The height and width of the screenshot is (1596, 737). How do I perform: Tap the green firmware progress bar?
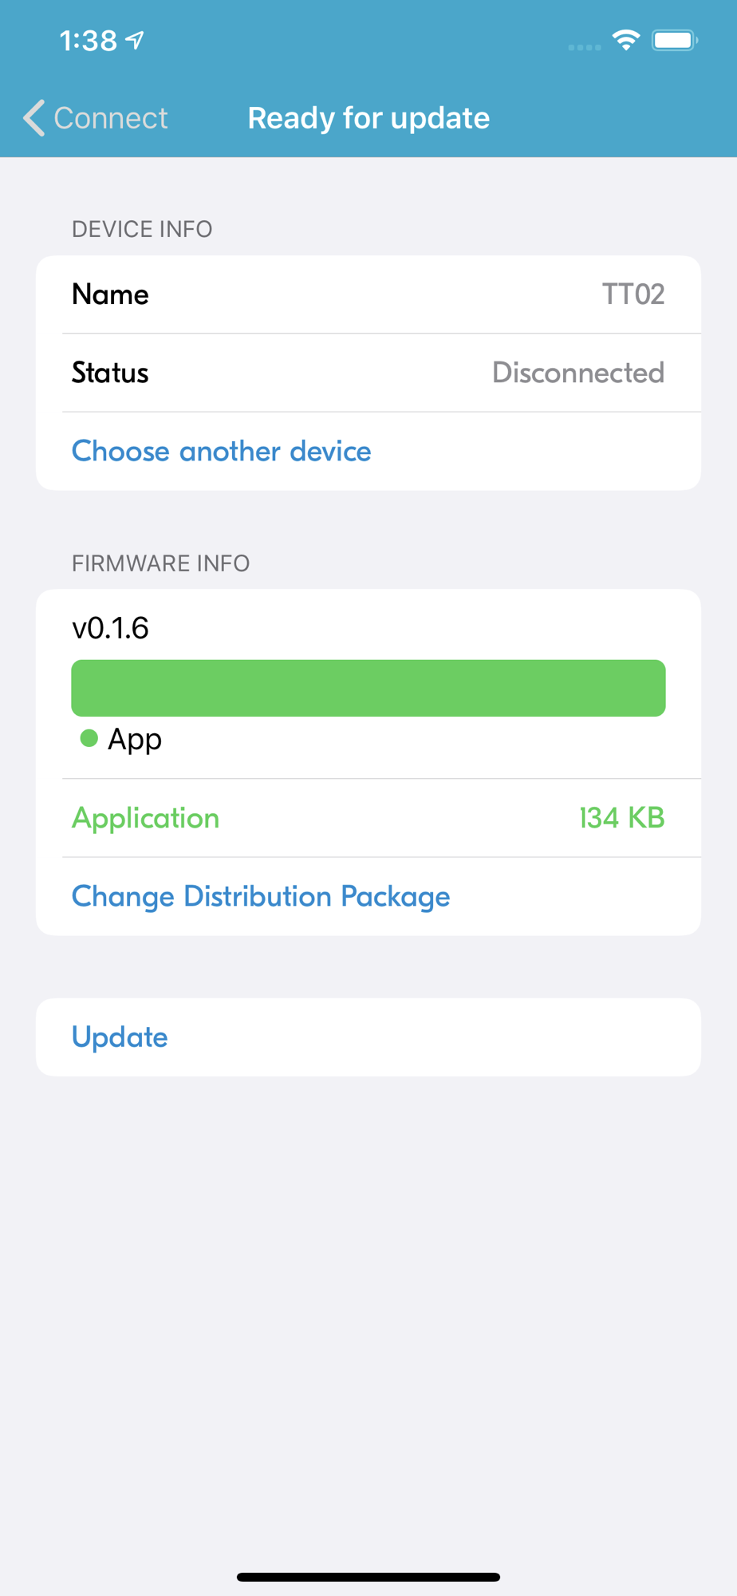[368, 688]
